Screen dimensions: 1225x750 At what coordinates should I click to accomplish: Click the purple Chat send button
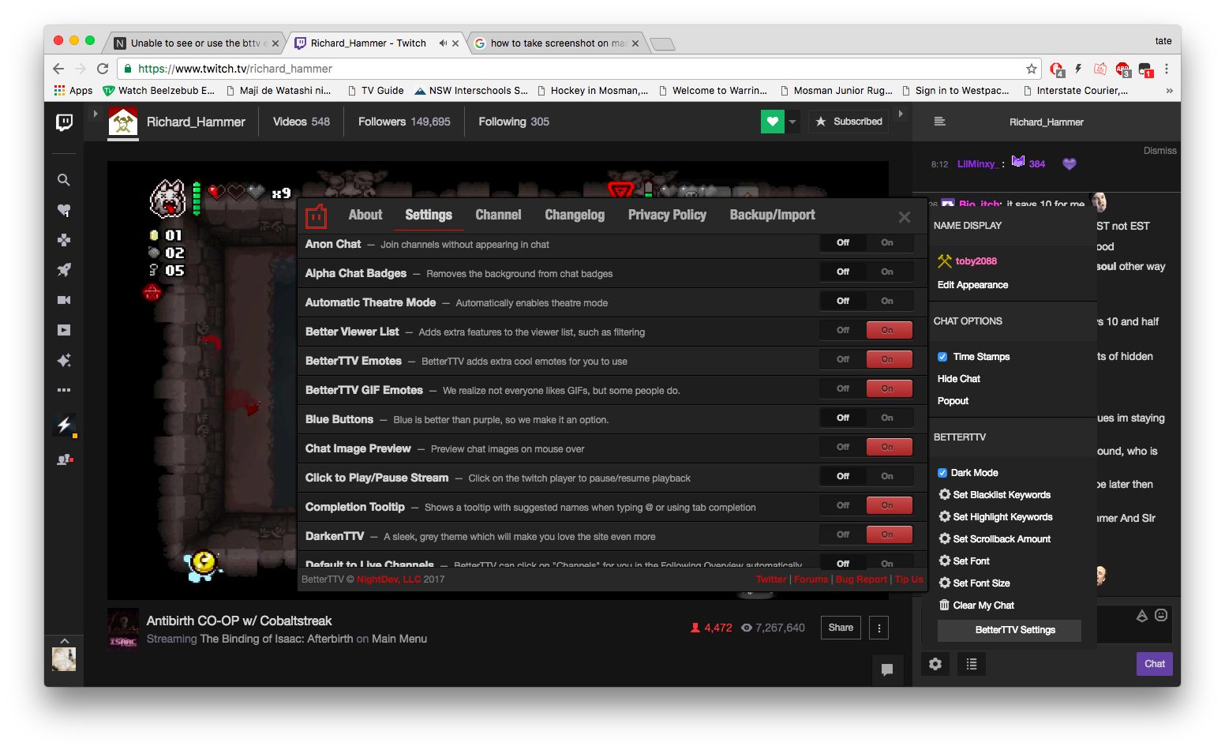tap(1154, 664)
